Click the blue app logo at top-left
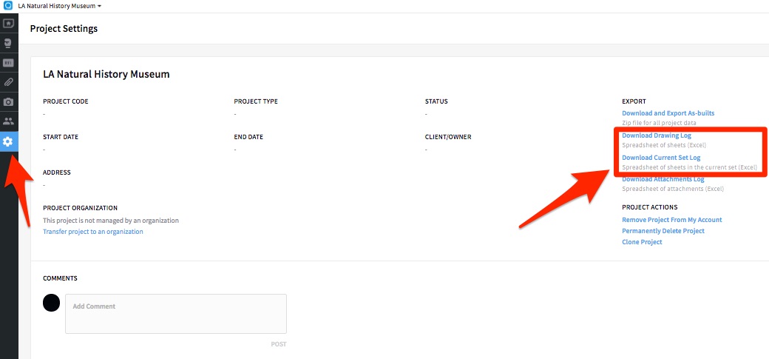The height and width of the screenshot is (359, 769). [8, 5]
